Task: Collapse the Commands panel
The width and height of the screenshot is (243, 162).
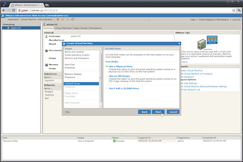Action: point(238,67)
